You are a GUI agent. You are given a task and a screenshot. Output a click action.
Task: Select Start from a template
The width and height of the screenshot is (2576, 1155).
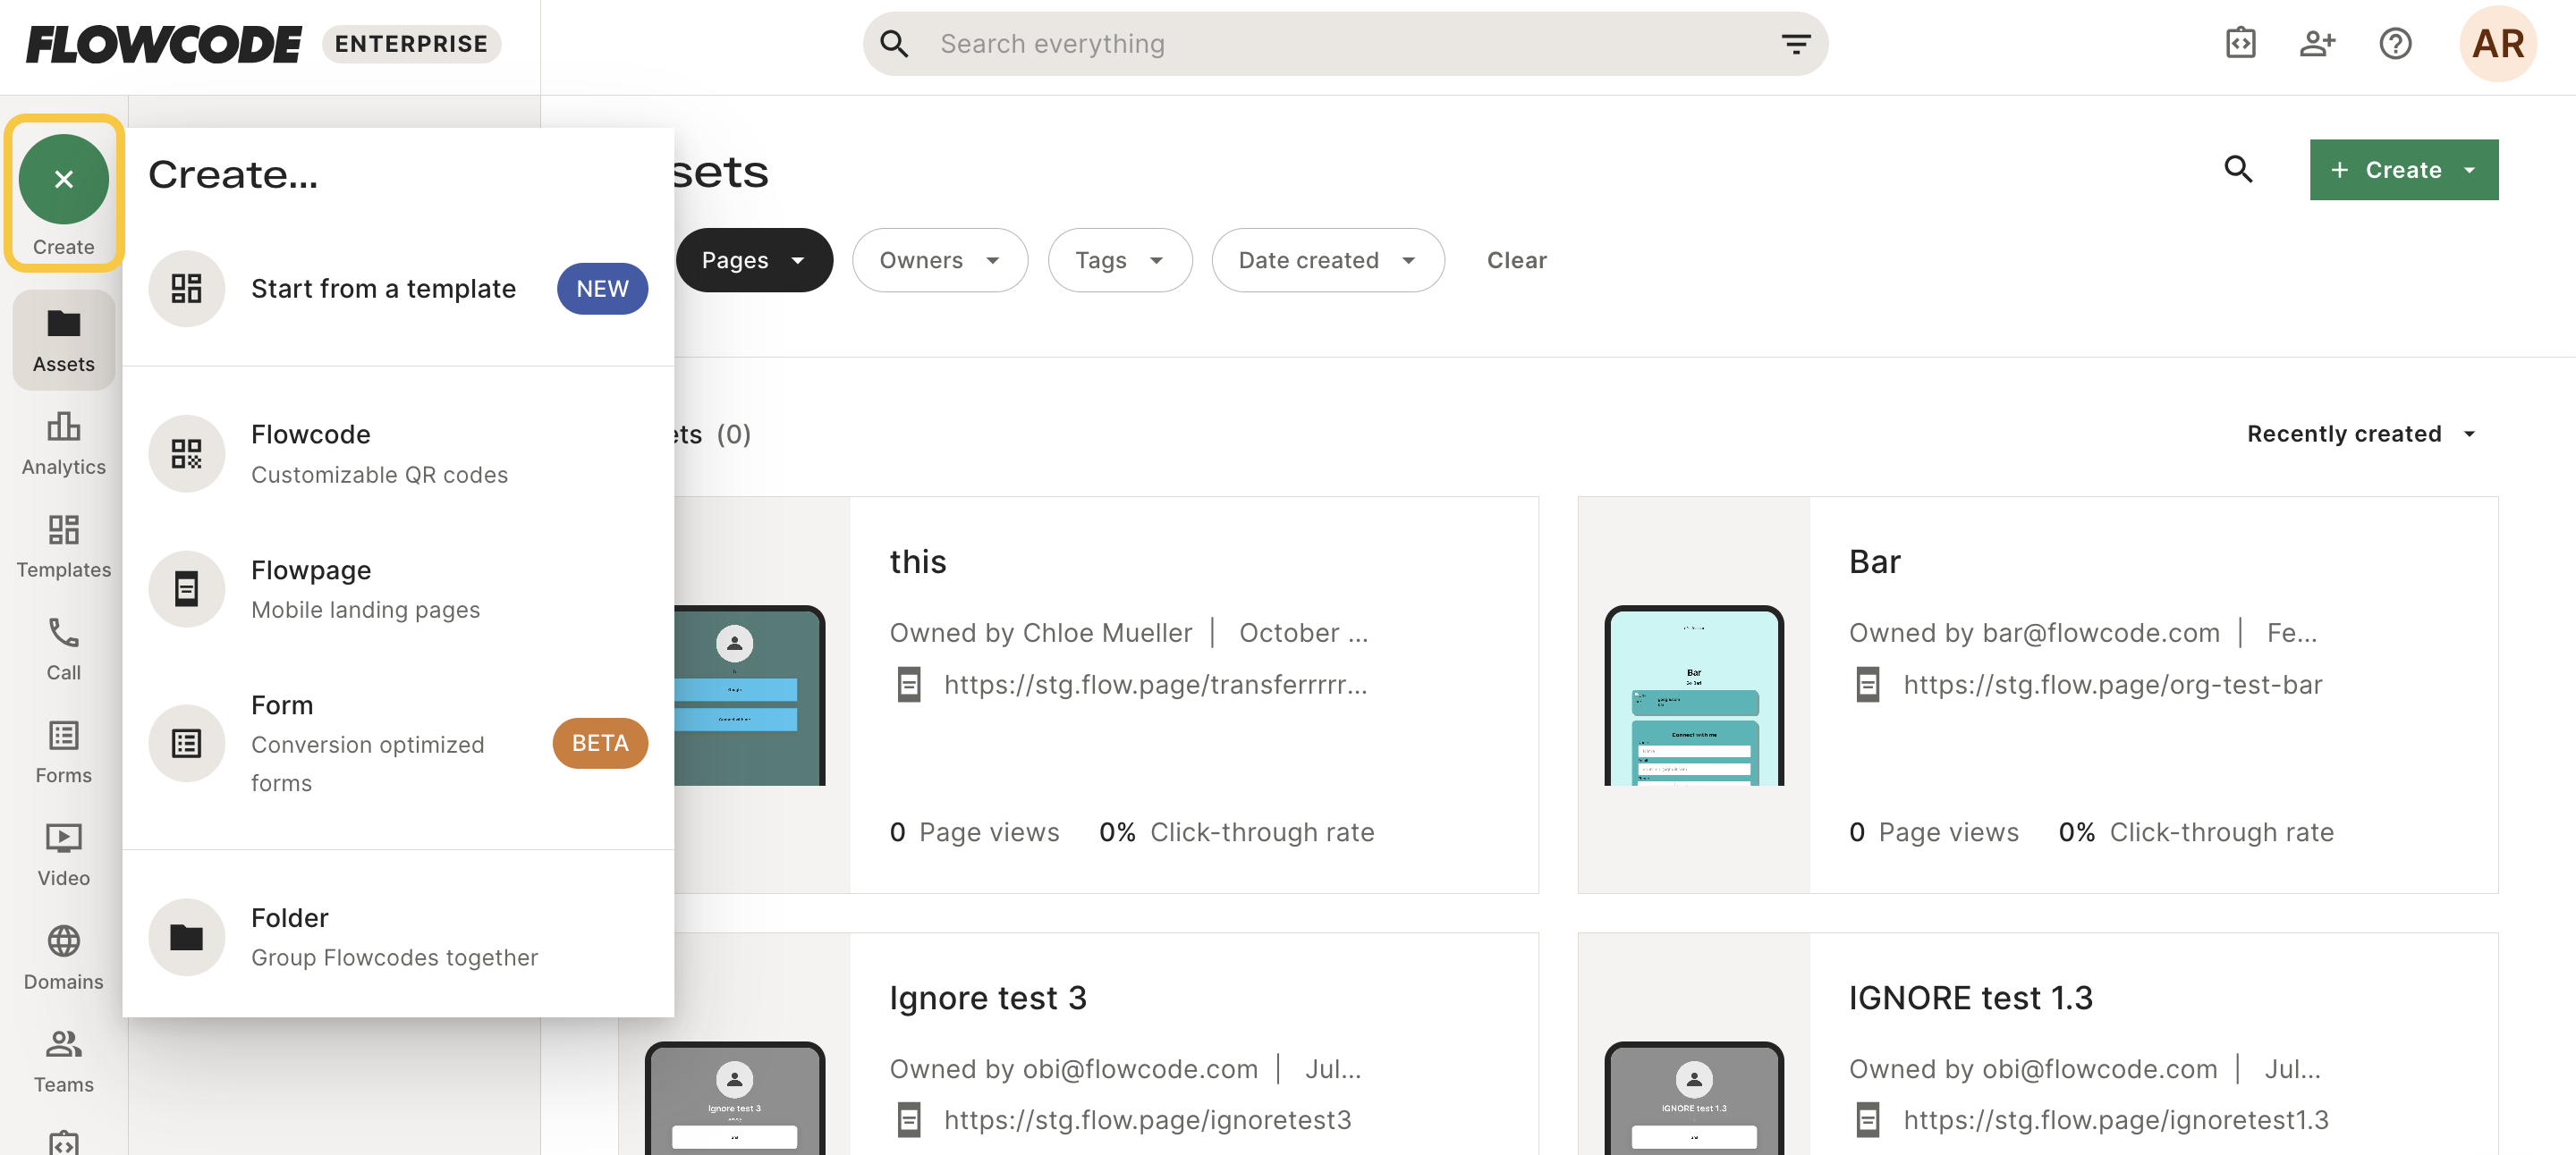[x=398, y=289]
